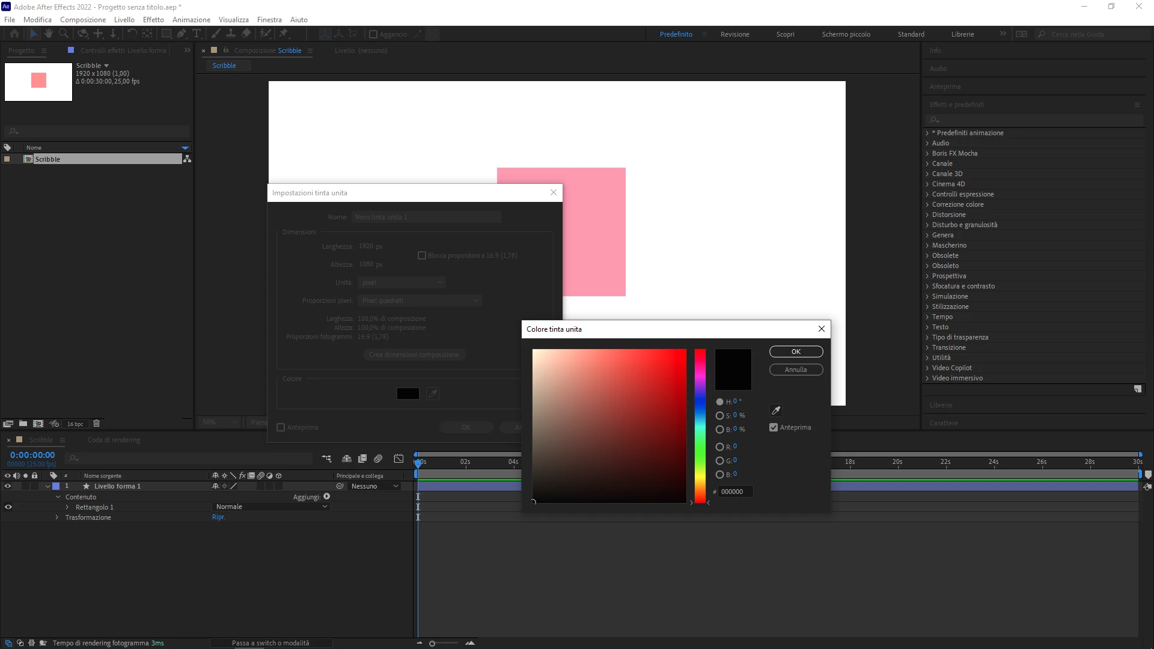
Task: Click Annulla in color picker dialog
Action: tap(796, 370)
